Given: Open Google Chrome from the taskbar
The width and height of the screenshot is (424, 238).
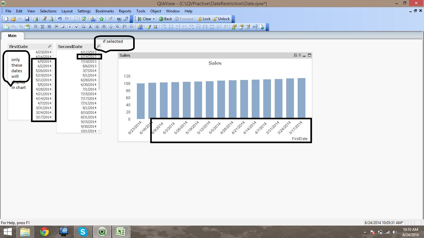Looking at the screenshot, I should [44, 232].
